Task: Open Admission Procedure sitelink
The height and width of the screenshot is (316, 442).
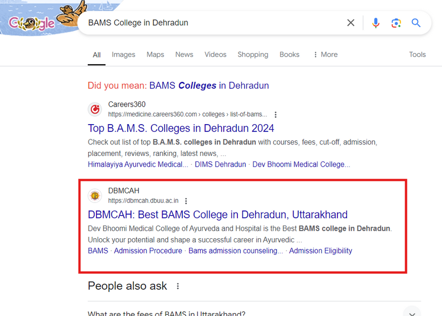Action: [x=148, y=251]
